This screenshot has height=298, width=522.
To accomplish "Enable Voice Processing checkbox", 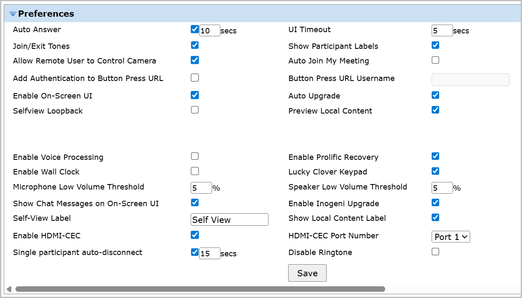I will (194, 156).
